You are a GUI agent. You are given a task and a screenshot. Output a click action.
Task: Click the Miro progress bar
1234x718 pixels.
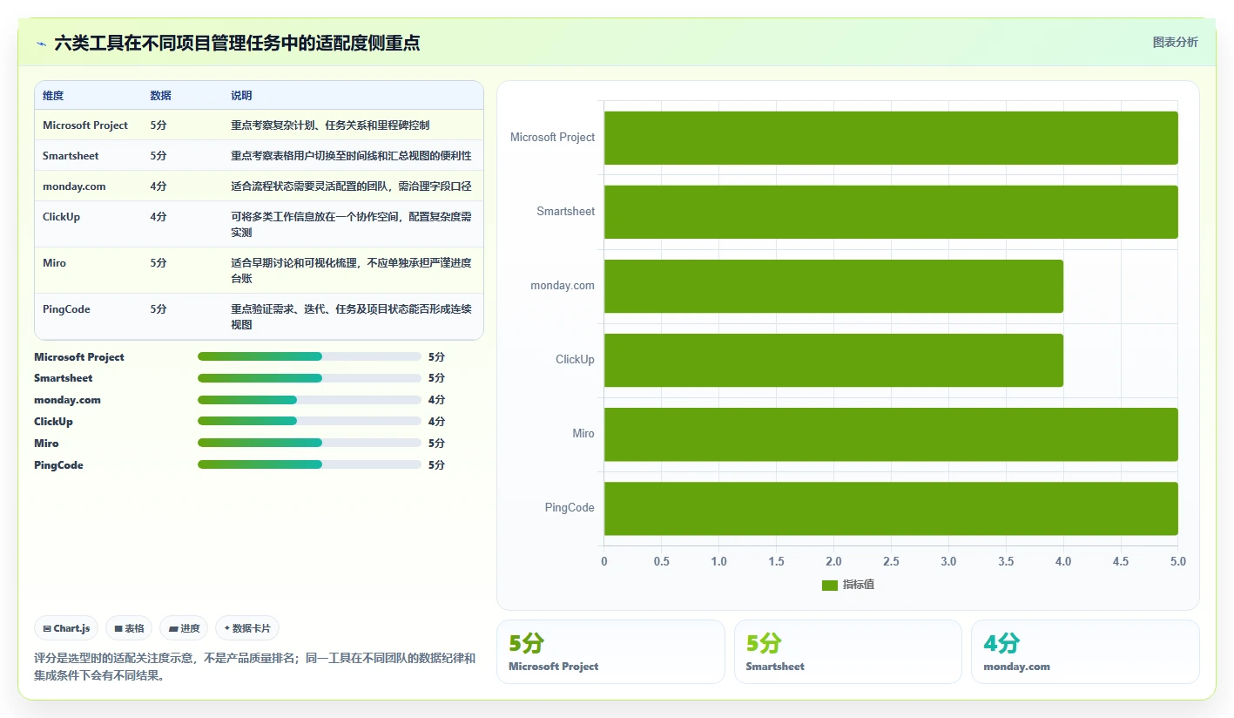309,443
